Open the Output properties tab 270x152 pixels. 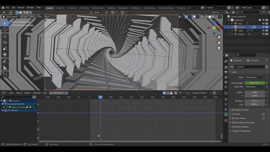(x=226, y=72)
